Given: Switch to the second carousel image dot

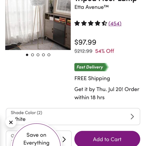Looking at the screenshot, I should point(32,55).
